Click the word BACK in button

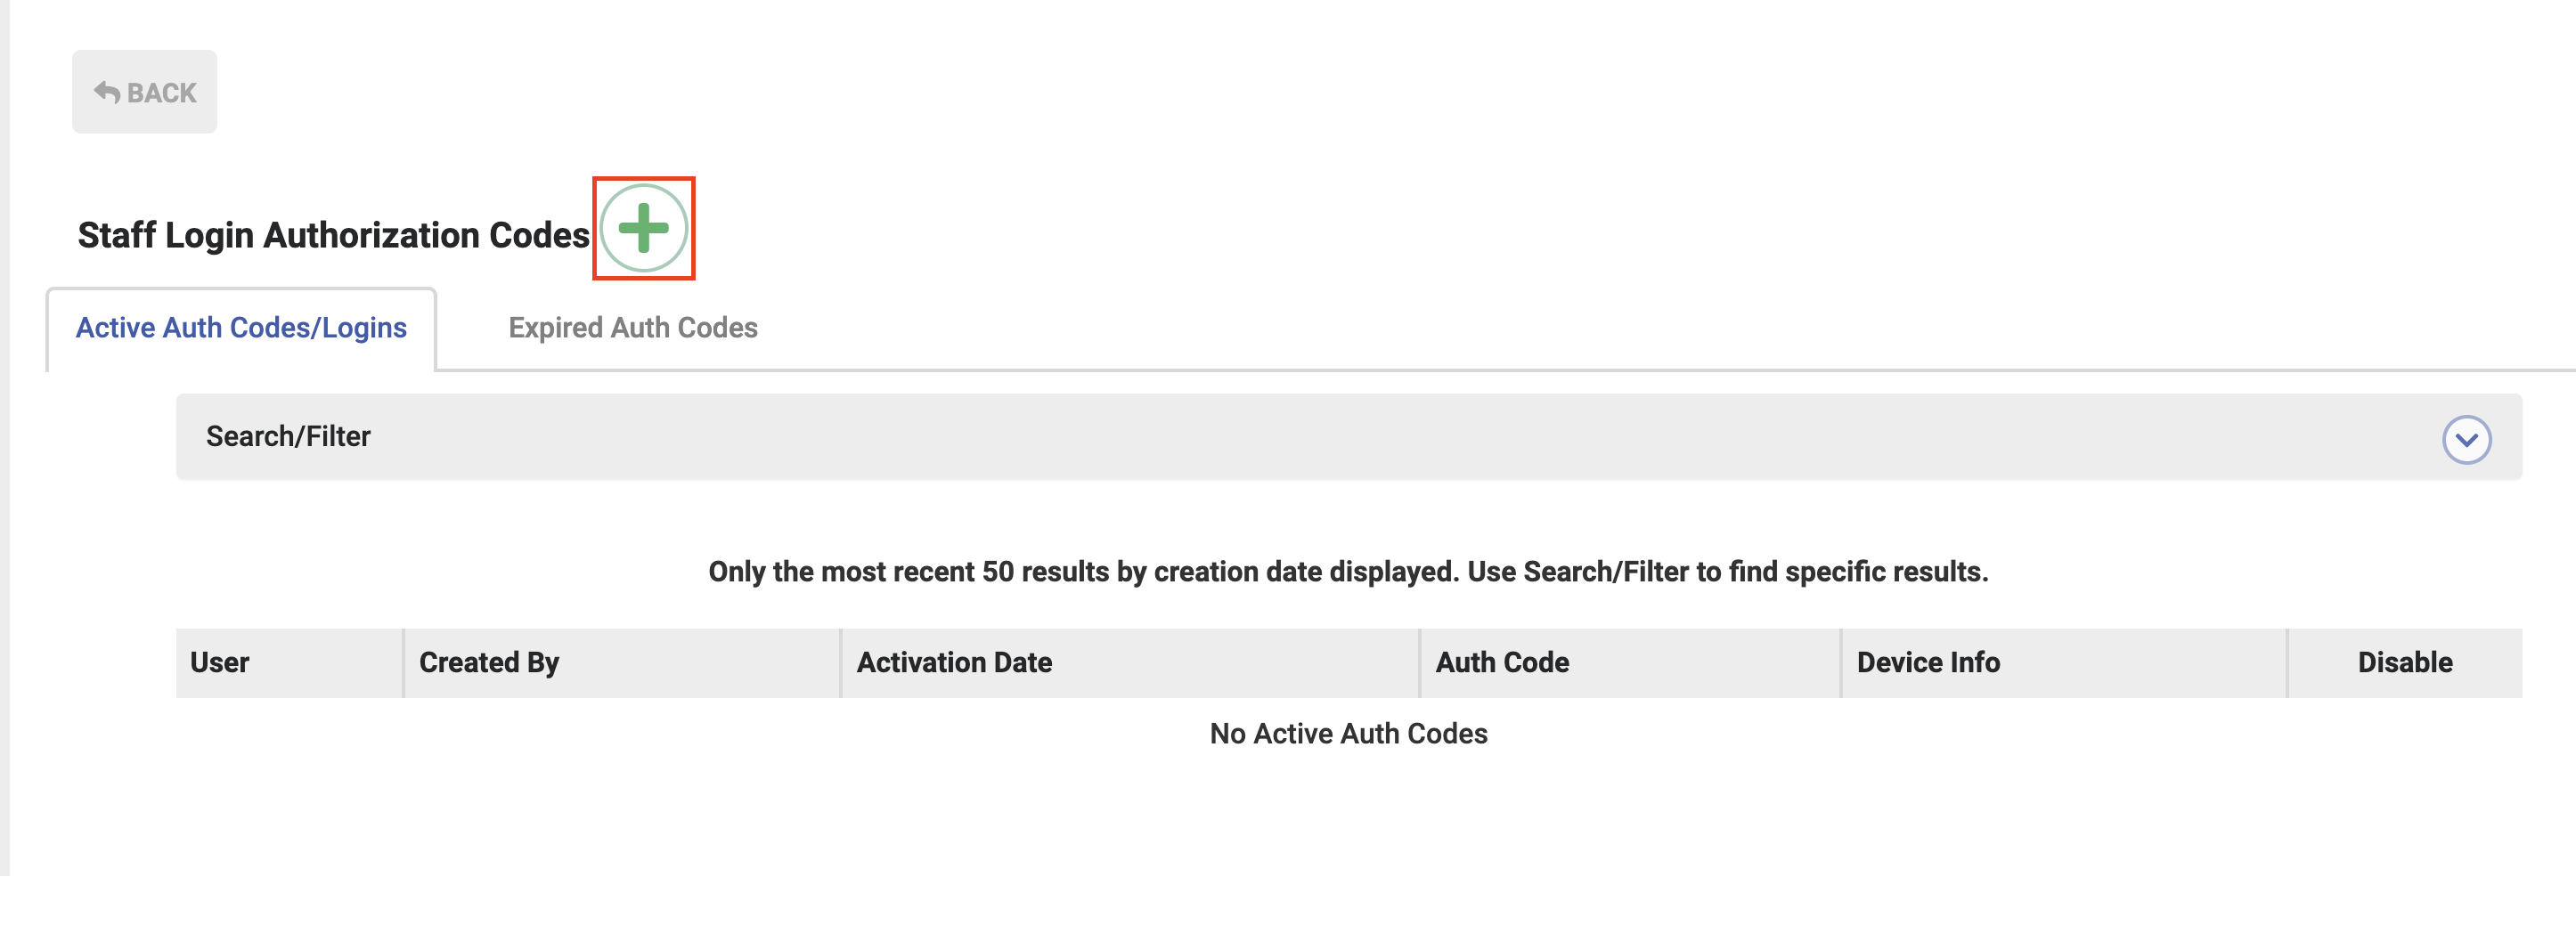pos(162,93)
